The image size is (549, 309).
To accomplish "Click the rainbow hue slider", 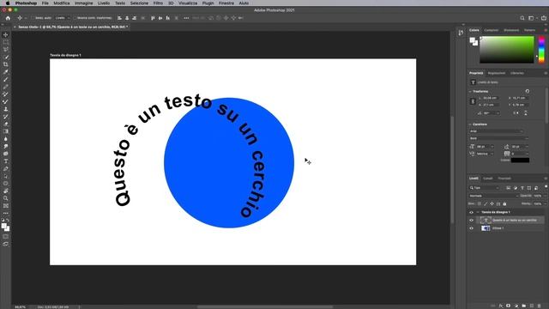I will click(x=541, y=50).
